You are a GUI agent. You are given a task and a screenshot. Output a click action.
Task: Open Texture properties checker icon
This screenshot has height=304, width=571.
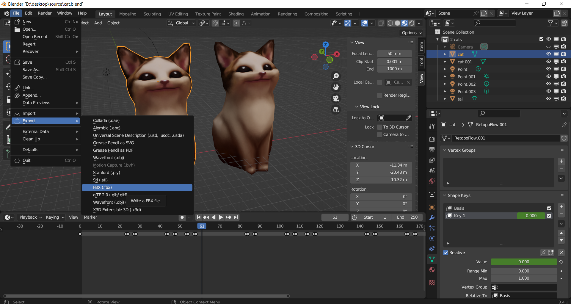[432, 283]
